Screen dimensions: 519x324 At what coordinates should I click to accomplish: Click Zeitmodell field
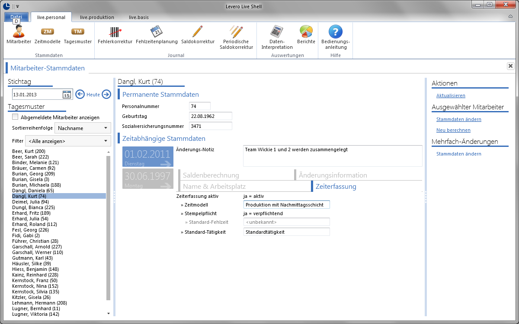286,204
